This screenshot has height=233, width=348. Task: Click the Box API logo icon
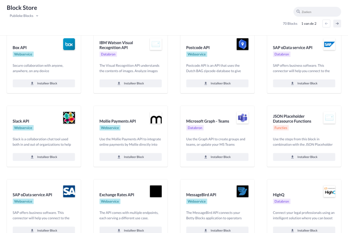coord(69,44)
